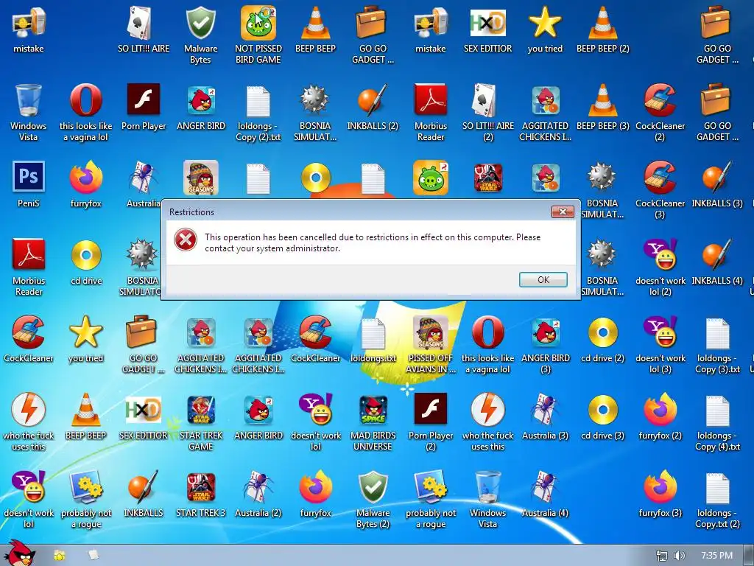Select the loldongs.txt file icon
Image resolution: width=754 pixels, height=566 pixels.
point(373,333)
